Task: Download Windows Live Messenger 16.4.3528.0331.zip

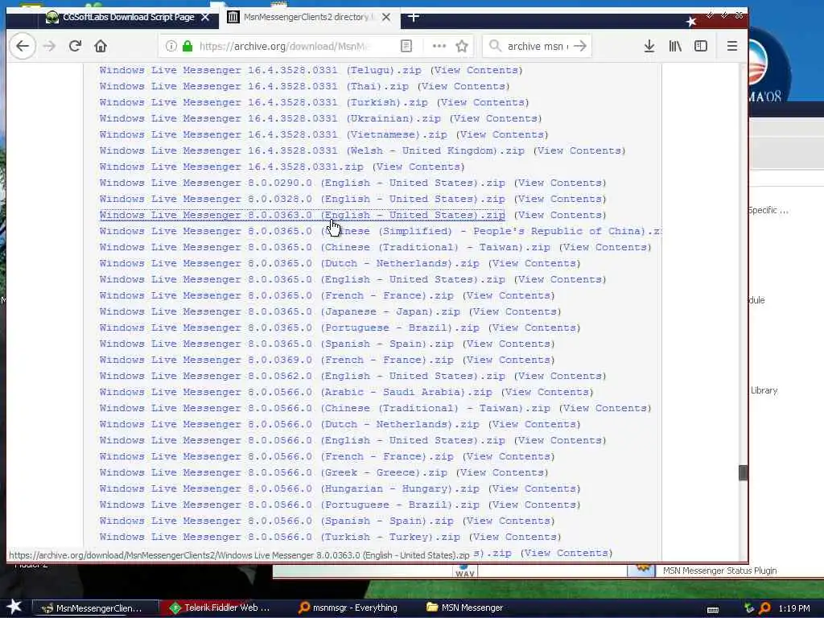Action: pyautogui.click(x=231, y=167)
